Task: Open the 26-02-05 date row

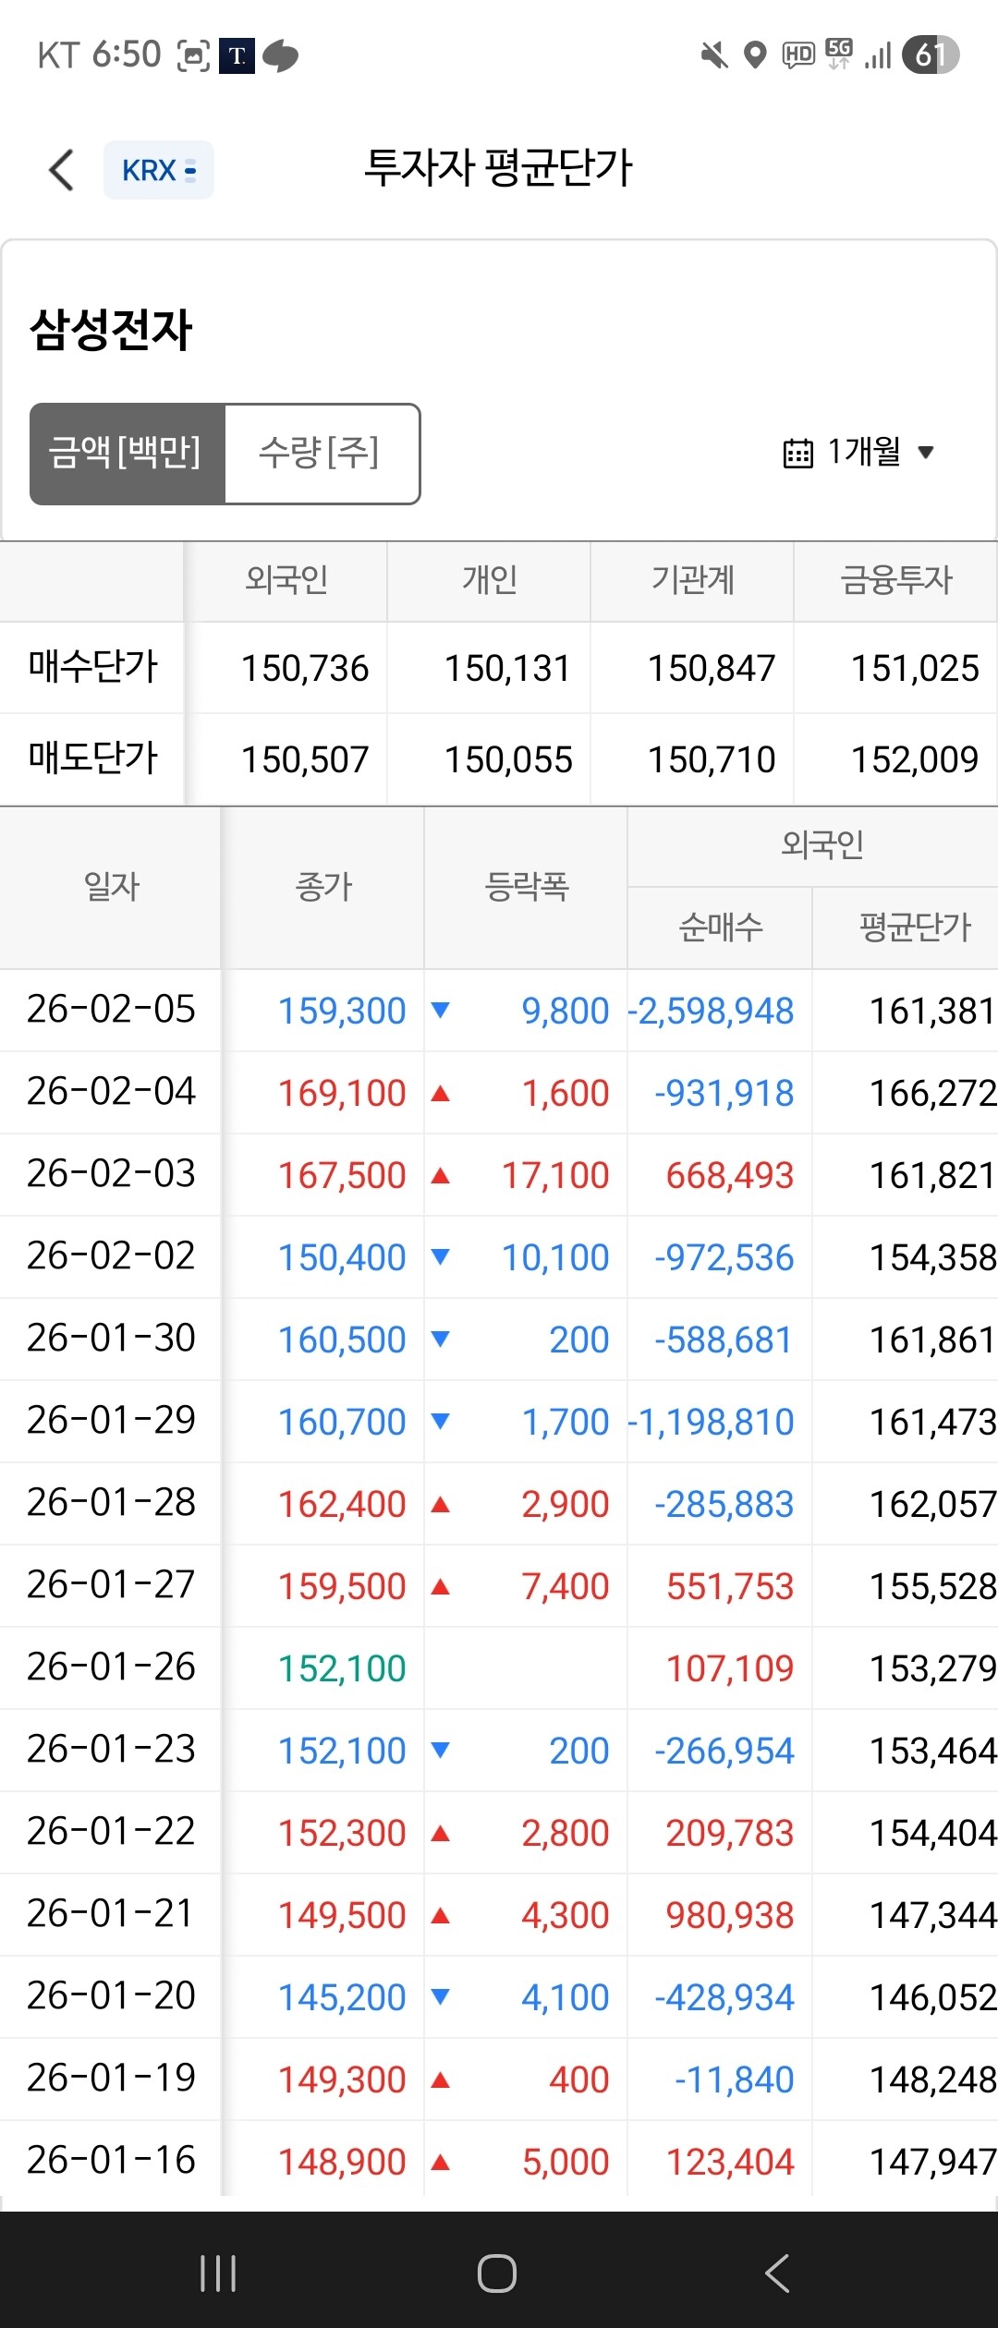Action: [111, 1010]
